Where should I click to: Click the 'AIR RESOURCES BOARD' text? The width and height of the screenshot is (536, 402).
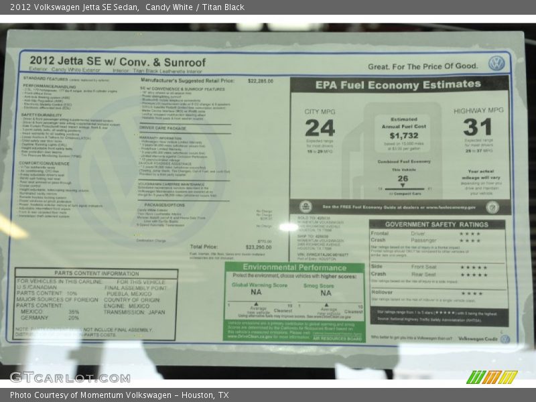pos(338,338)
